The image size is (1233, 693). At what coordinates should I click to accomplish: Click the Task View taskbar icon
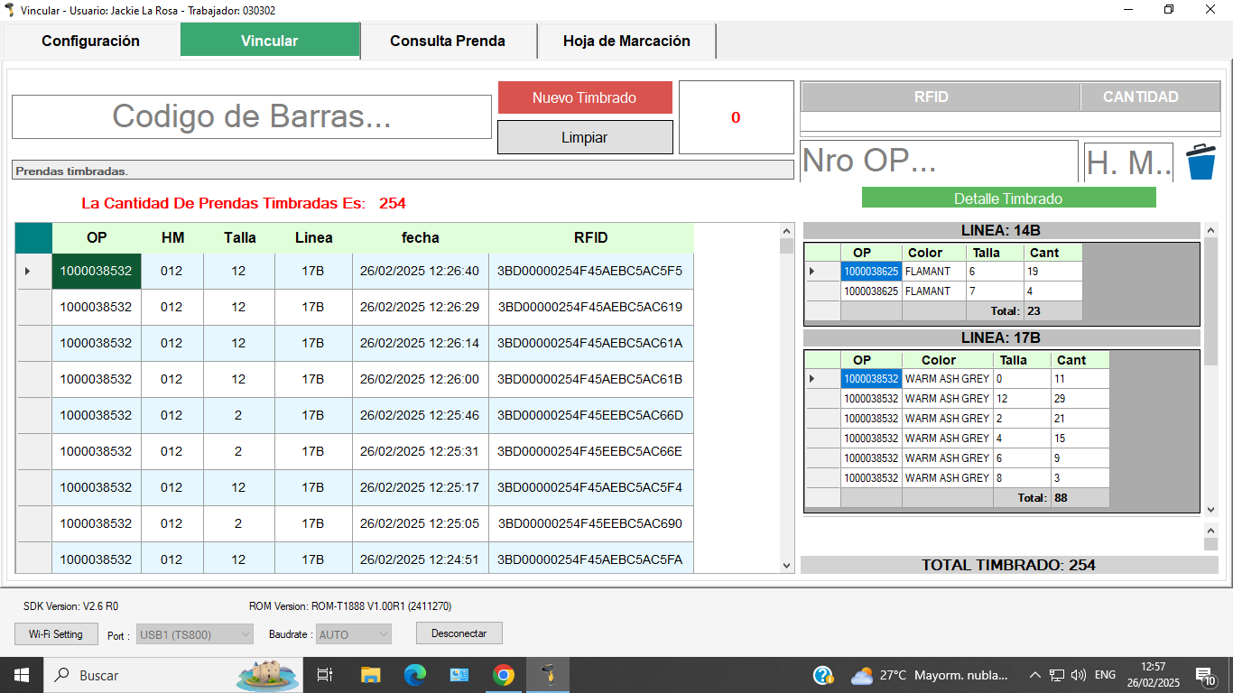pos(325,675)
